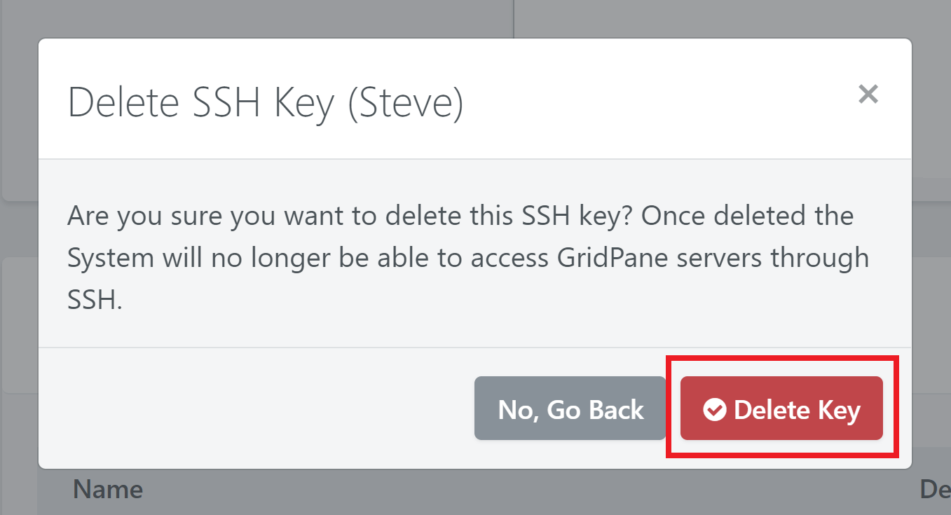Click the warning message paragraph
Screen dimensions: 951x515
click(468, 258)
